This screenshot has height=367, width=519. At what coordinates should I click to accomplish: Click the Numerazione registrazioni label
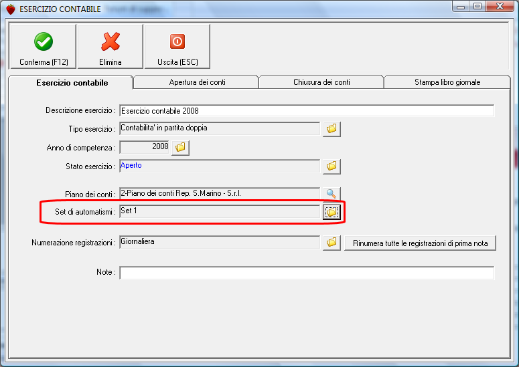[74, 243]
